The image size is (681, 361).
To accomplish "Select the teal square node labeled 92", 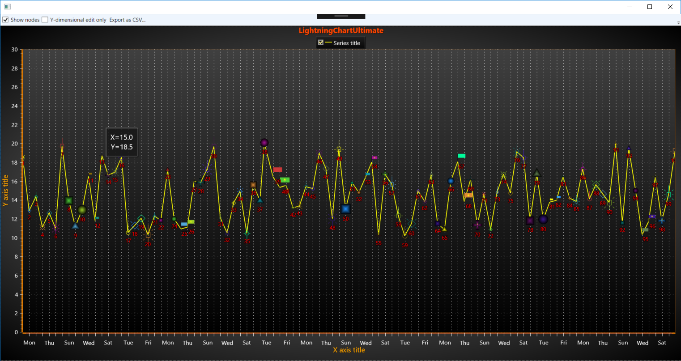I will [622, 223].
